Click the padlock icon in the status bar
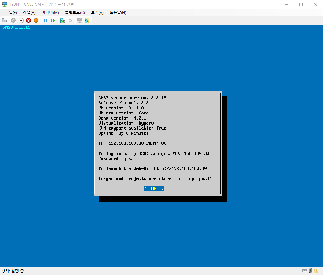Screen dimensions: 323x275 click(x=316, y=271)
